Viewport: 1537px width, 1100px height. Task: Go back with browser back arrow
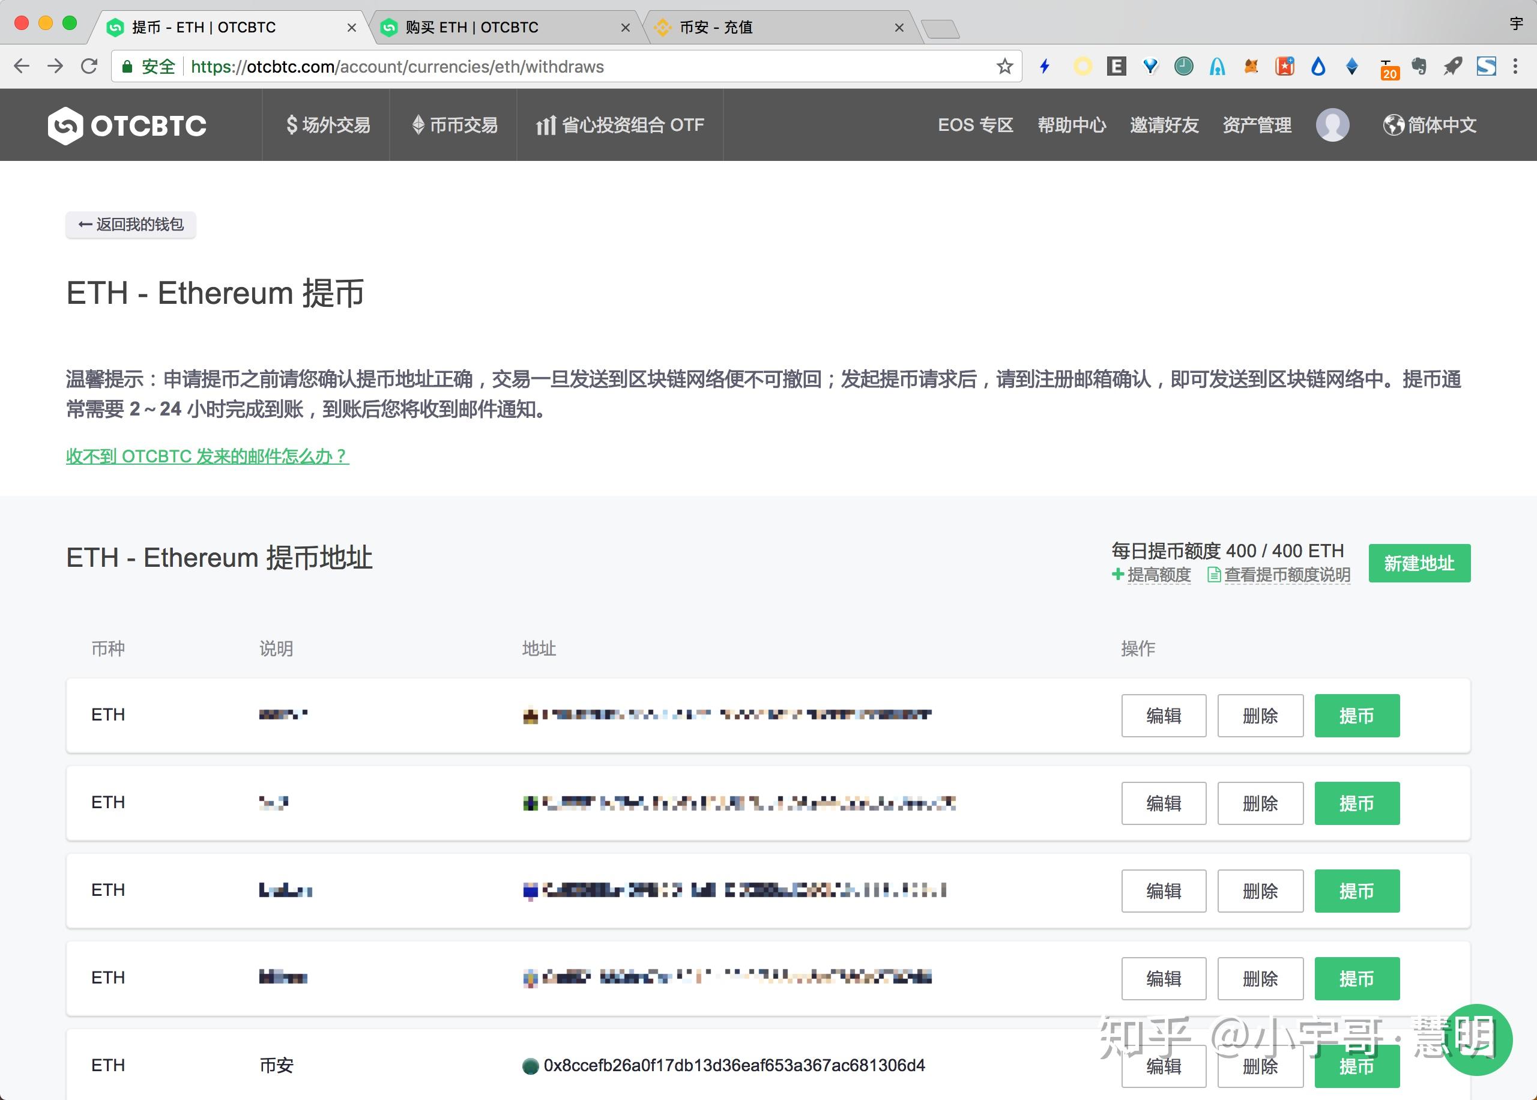pos(22,67)
